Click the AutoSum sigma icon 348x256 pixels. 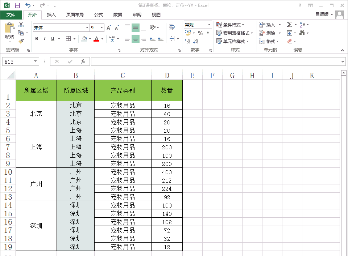289,25
